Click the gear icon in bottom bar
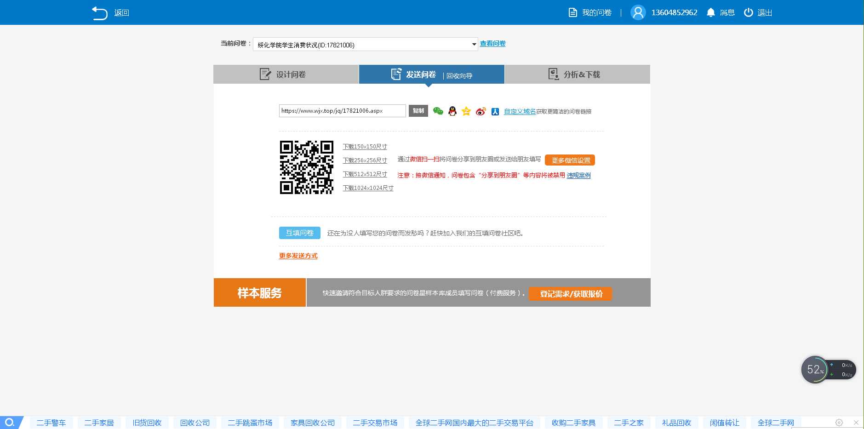The image size is (864, 429). tap(839, 423)
